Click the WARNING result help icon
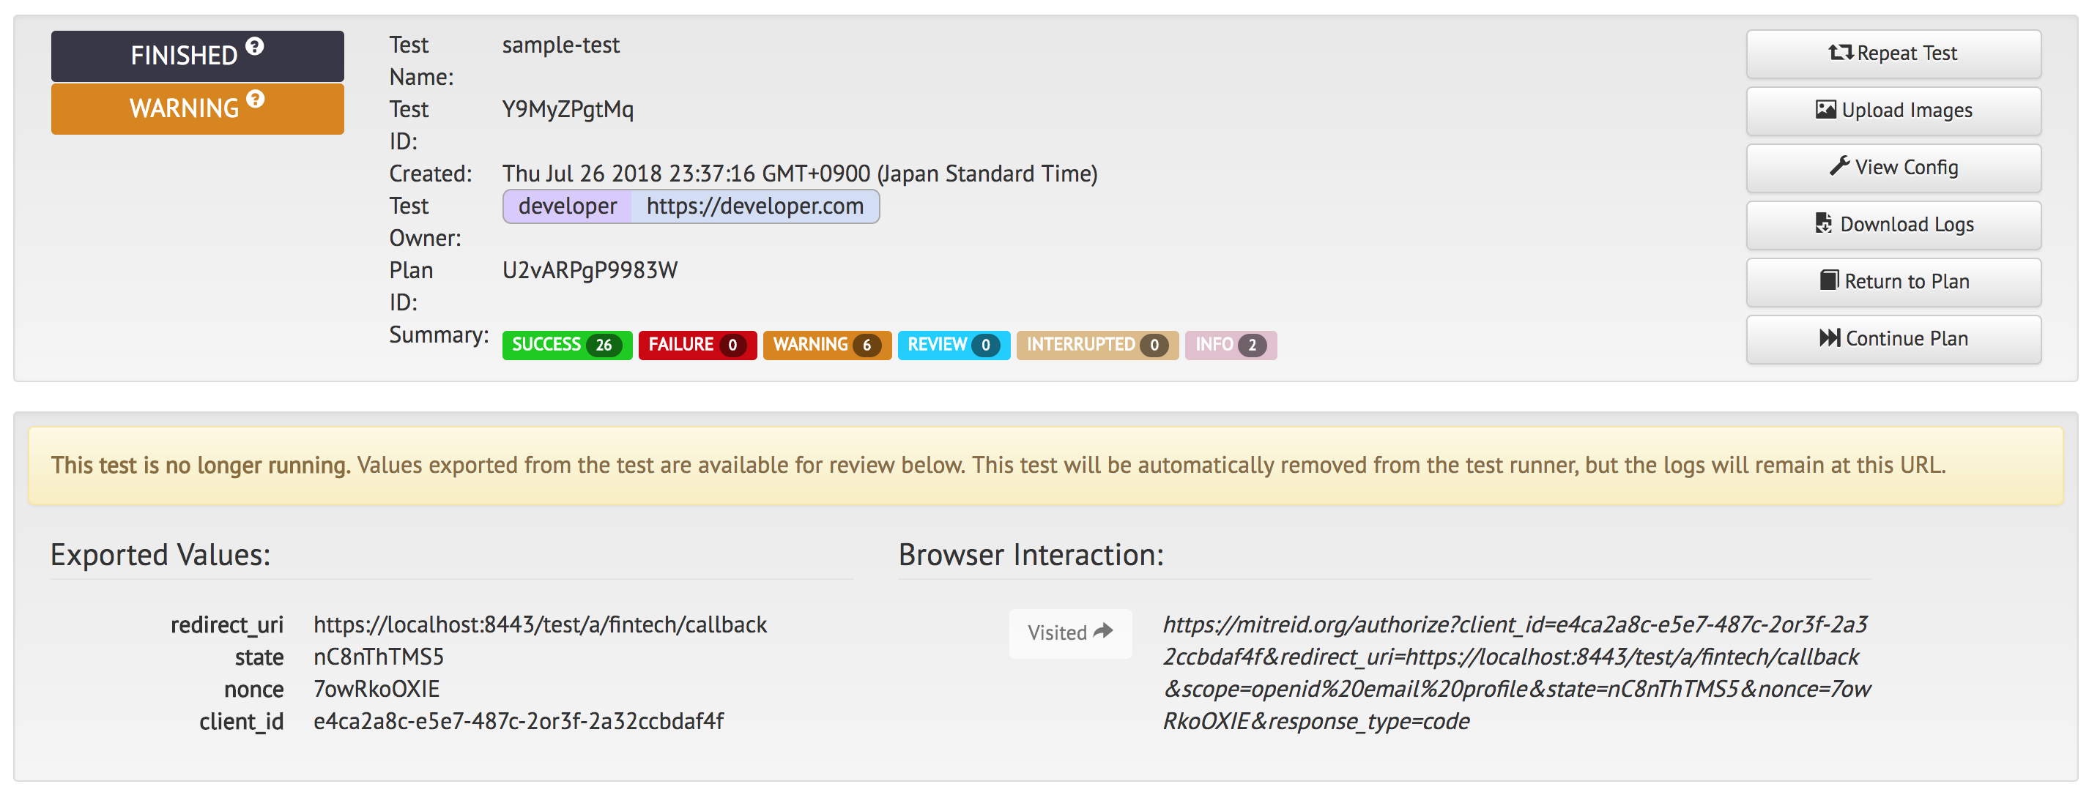The height and width of the screenshot is (795, 2089). coord(256,99)
